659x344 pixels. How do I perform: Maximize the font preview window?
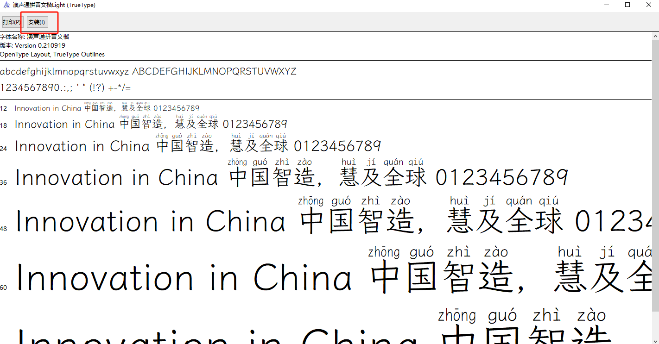(627, 5)
